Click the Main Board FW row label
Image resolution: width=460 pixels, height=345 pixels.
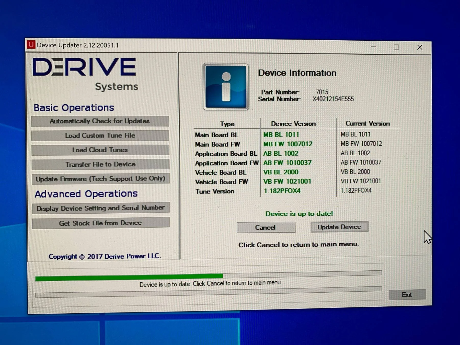[217, 144]
